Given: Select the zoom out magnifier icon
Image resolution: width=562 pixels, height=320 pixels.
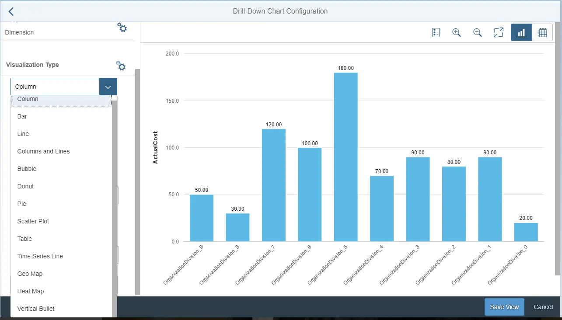Looking at the screenshot, I should tap(477, 32).
